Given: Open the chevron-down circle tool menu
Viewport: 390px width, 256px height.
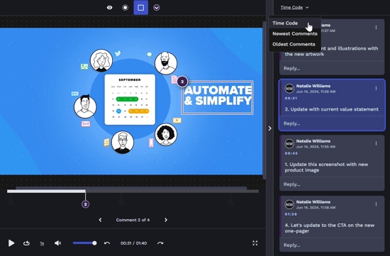Looking at the screenshot, I should click(x=157, y=8).
